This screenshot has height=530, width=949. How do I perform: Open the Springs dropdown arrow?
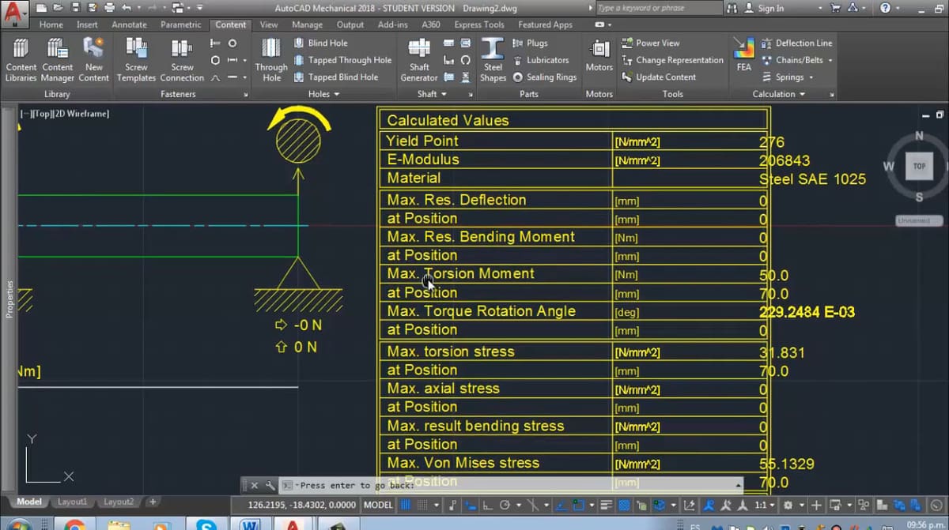pos(811,77)
